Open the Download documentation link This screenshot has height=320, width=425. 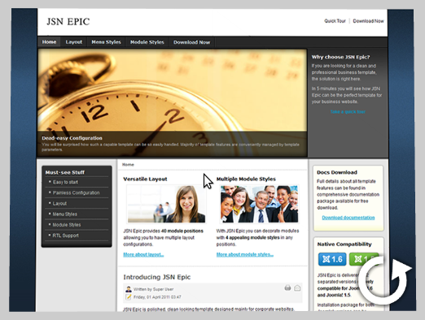point(348,218)
